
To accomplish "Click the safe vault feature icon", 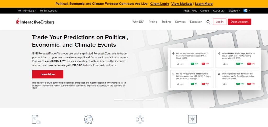I will [x=192, y=119].
